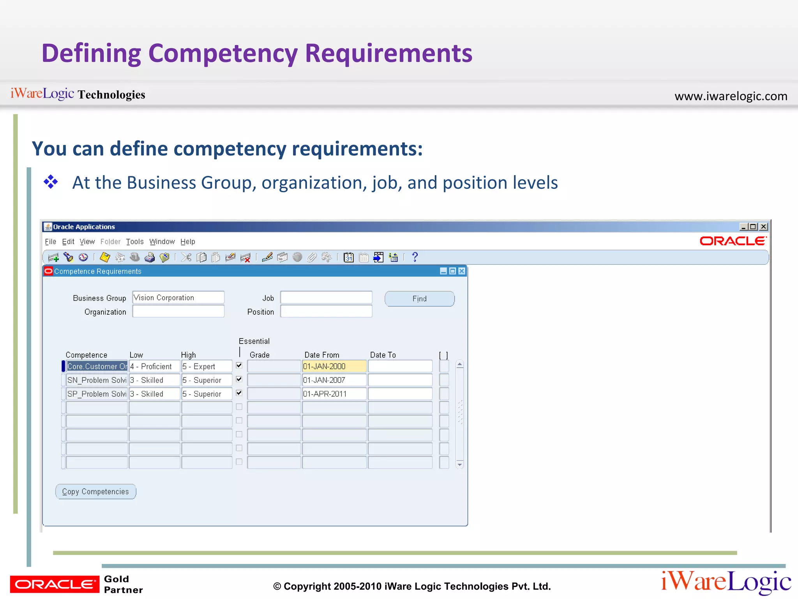Open the Tools menu
Image resolution: width=798 pixels, height=599 pixels.
pos(135,242)
